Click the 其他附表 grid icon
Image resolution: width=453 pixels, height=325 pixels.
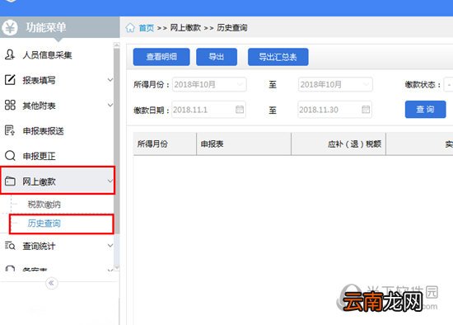pos(10,105)
